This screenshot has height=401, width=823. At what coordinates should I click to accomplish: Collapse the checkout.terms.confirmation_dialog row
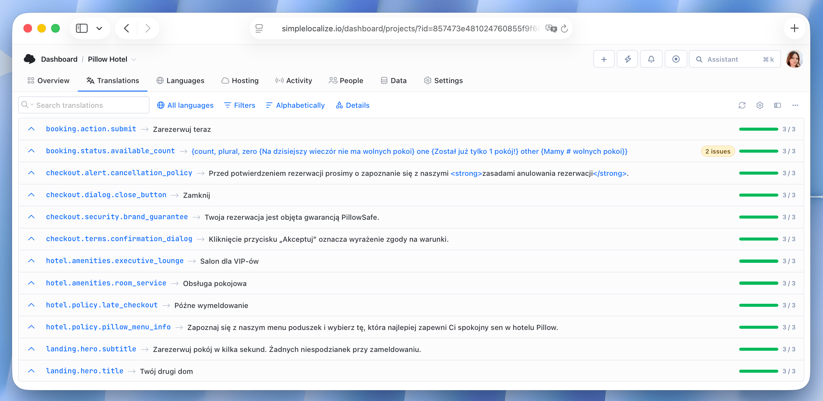(31, 239)
